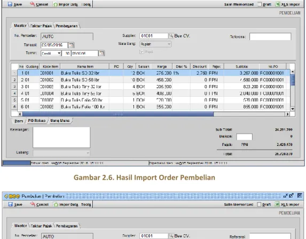Click the grid's vertical scrollbar down arrow

coord(293,109)
